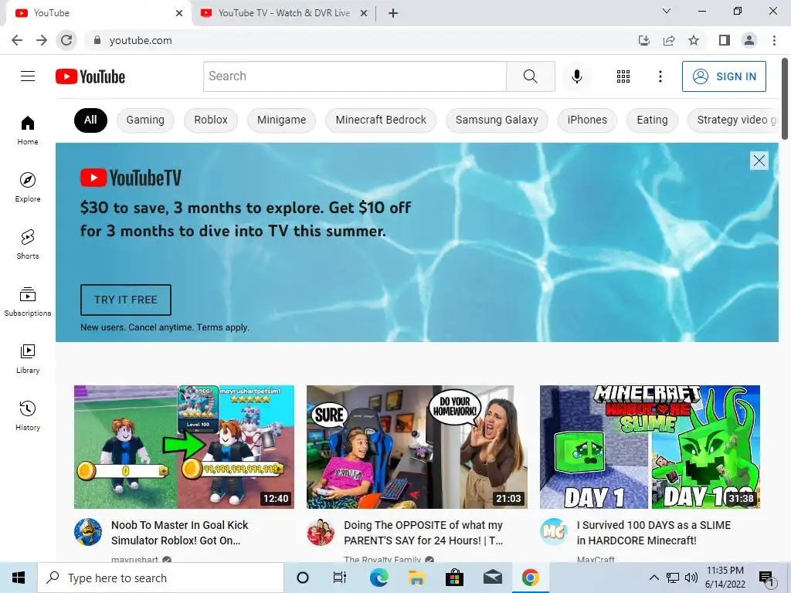
Task: Close the YouTube TV tab
Action: pos(364,13)
